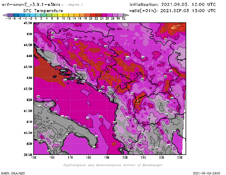Click the 'SFC Temperature' title text

(43, 11)
